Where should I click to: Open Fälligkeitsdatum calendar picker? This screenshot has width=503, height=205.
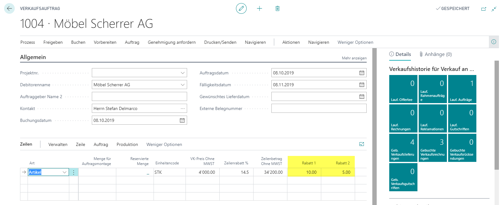(x=362, y=85)
